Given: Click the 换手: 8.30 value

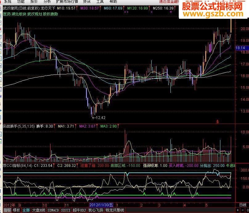Looking at the screenshot, I should click(46, 126).
